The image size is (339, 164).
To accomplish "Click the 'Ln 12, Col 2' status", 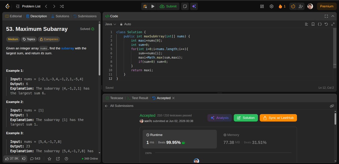I will 326,88.
